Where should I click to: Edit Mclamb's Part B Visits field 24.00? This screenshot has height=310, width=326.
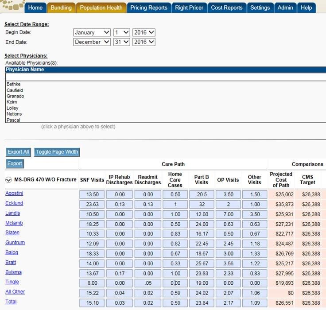tap(202, 224)
